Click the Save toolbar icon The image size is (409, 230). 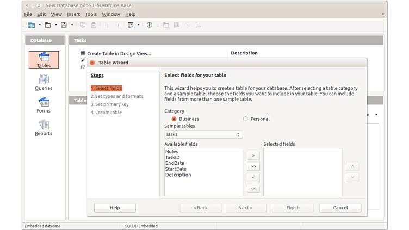64,25
